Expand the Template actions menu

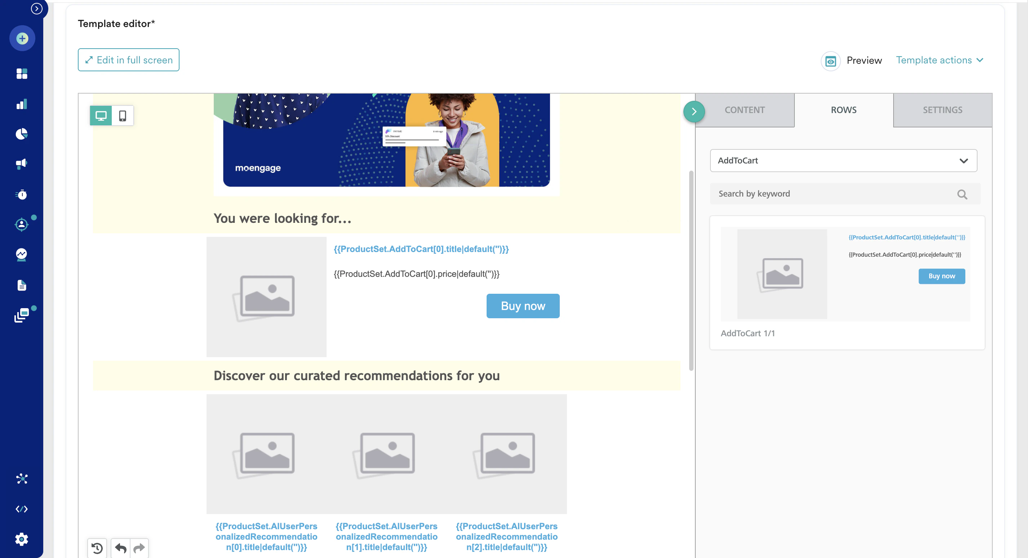click(939, 60)
